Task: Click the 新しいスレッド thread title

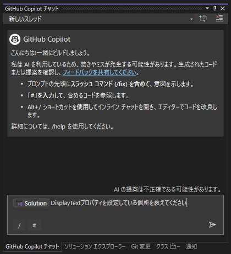Action: click(x=25, y=19)
